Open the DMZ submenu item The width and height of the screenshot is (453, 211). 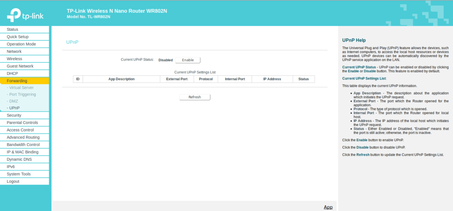click(13, 101)
